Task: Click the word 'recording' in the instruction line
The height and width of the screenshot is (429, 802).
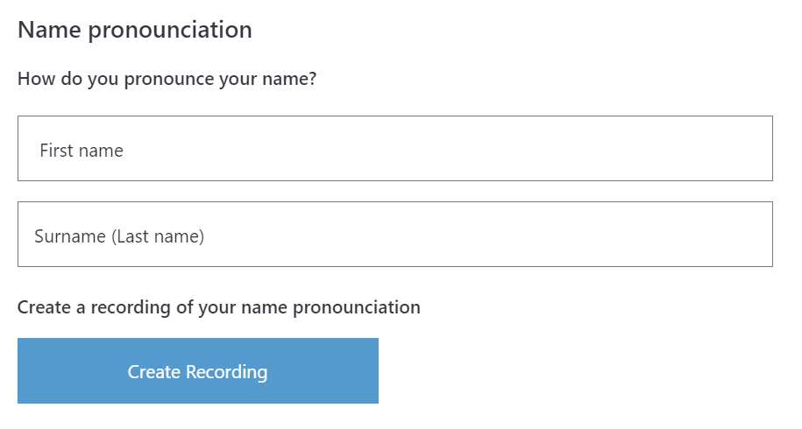Action: pyautogui.click(x=131, y=307)
